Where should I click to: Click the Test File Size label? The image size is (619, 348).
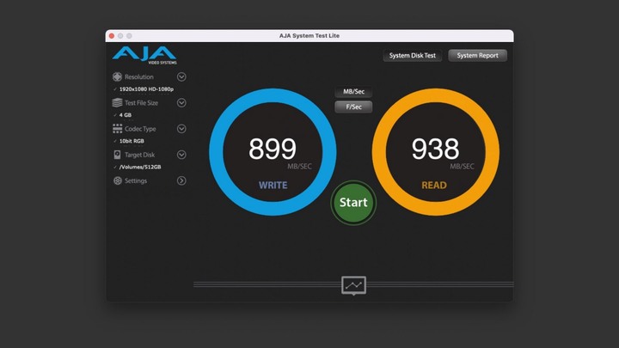(141, 103)
